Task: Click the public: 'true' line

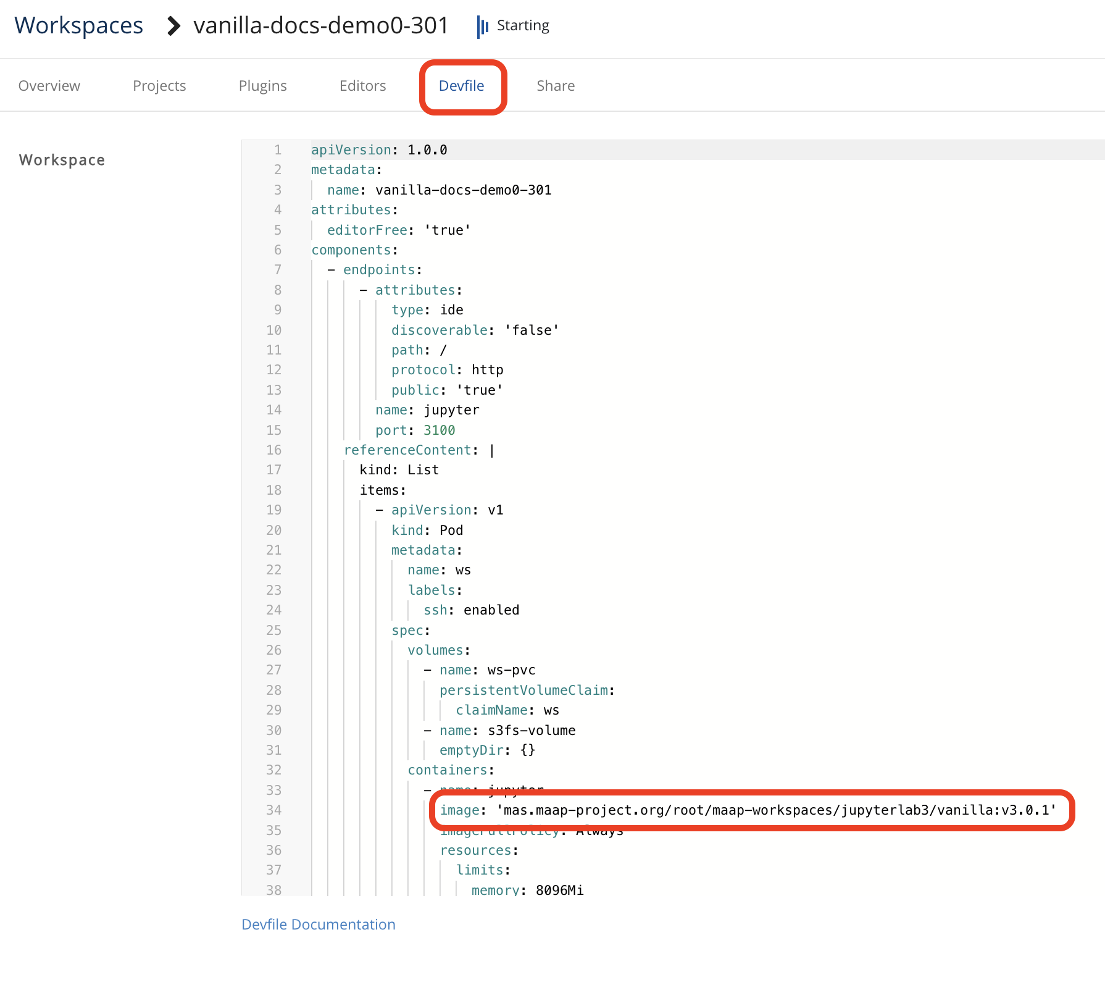Action: click(x=447, y=390)
